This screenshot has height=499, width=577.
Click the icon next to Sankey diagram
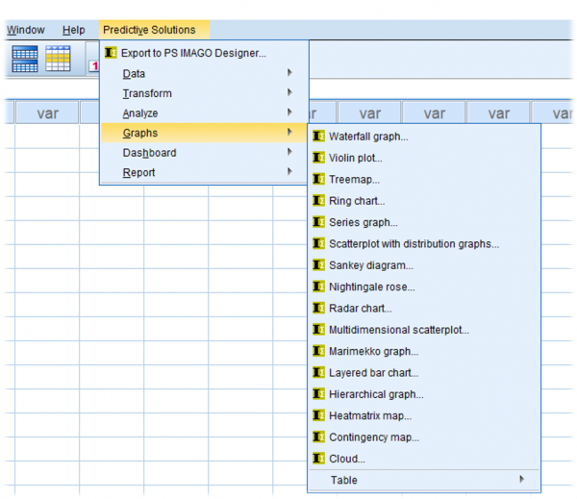click(319, 265)
